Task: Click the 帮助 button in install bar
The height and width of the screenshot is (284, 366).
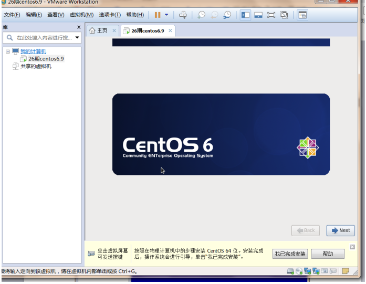Action: point(328,254)
